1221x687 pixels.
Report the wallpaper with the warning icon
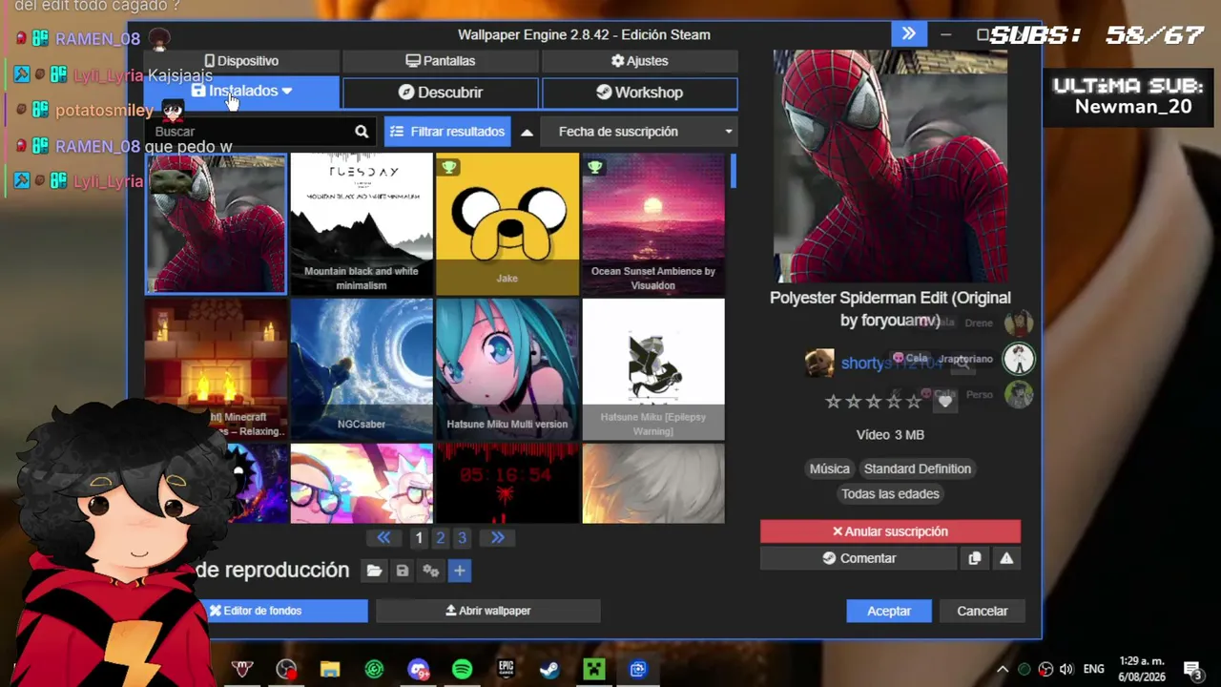click(1006, 558)
